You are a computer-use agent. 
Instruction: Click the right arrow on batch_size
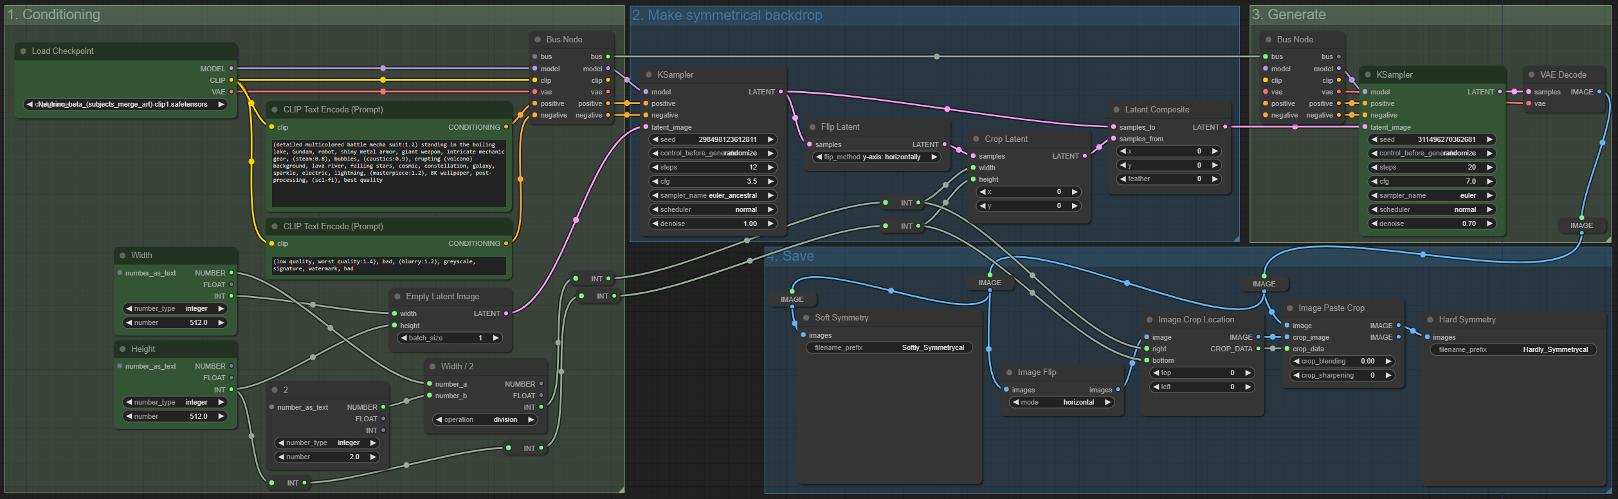click(x=495, y=338)
